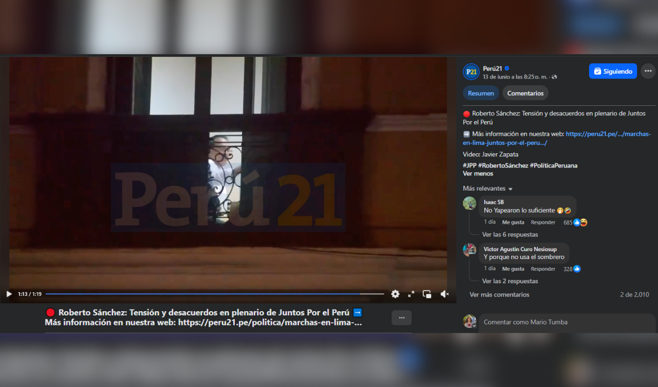Screen dimensions: 658x387
Task: Switch to the Comentarios tab
Action: click(525, 93)
